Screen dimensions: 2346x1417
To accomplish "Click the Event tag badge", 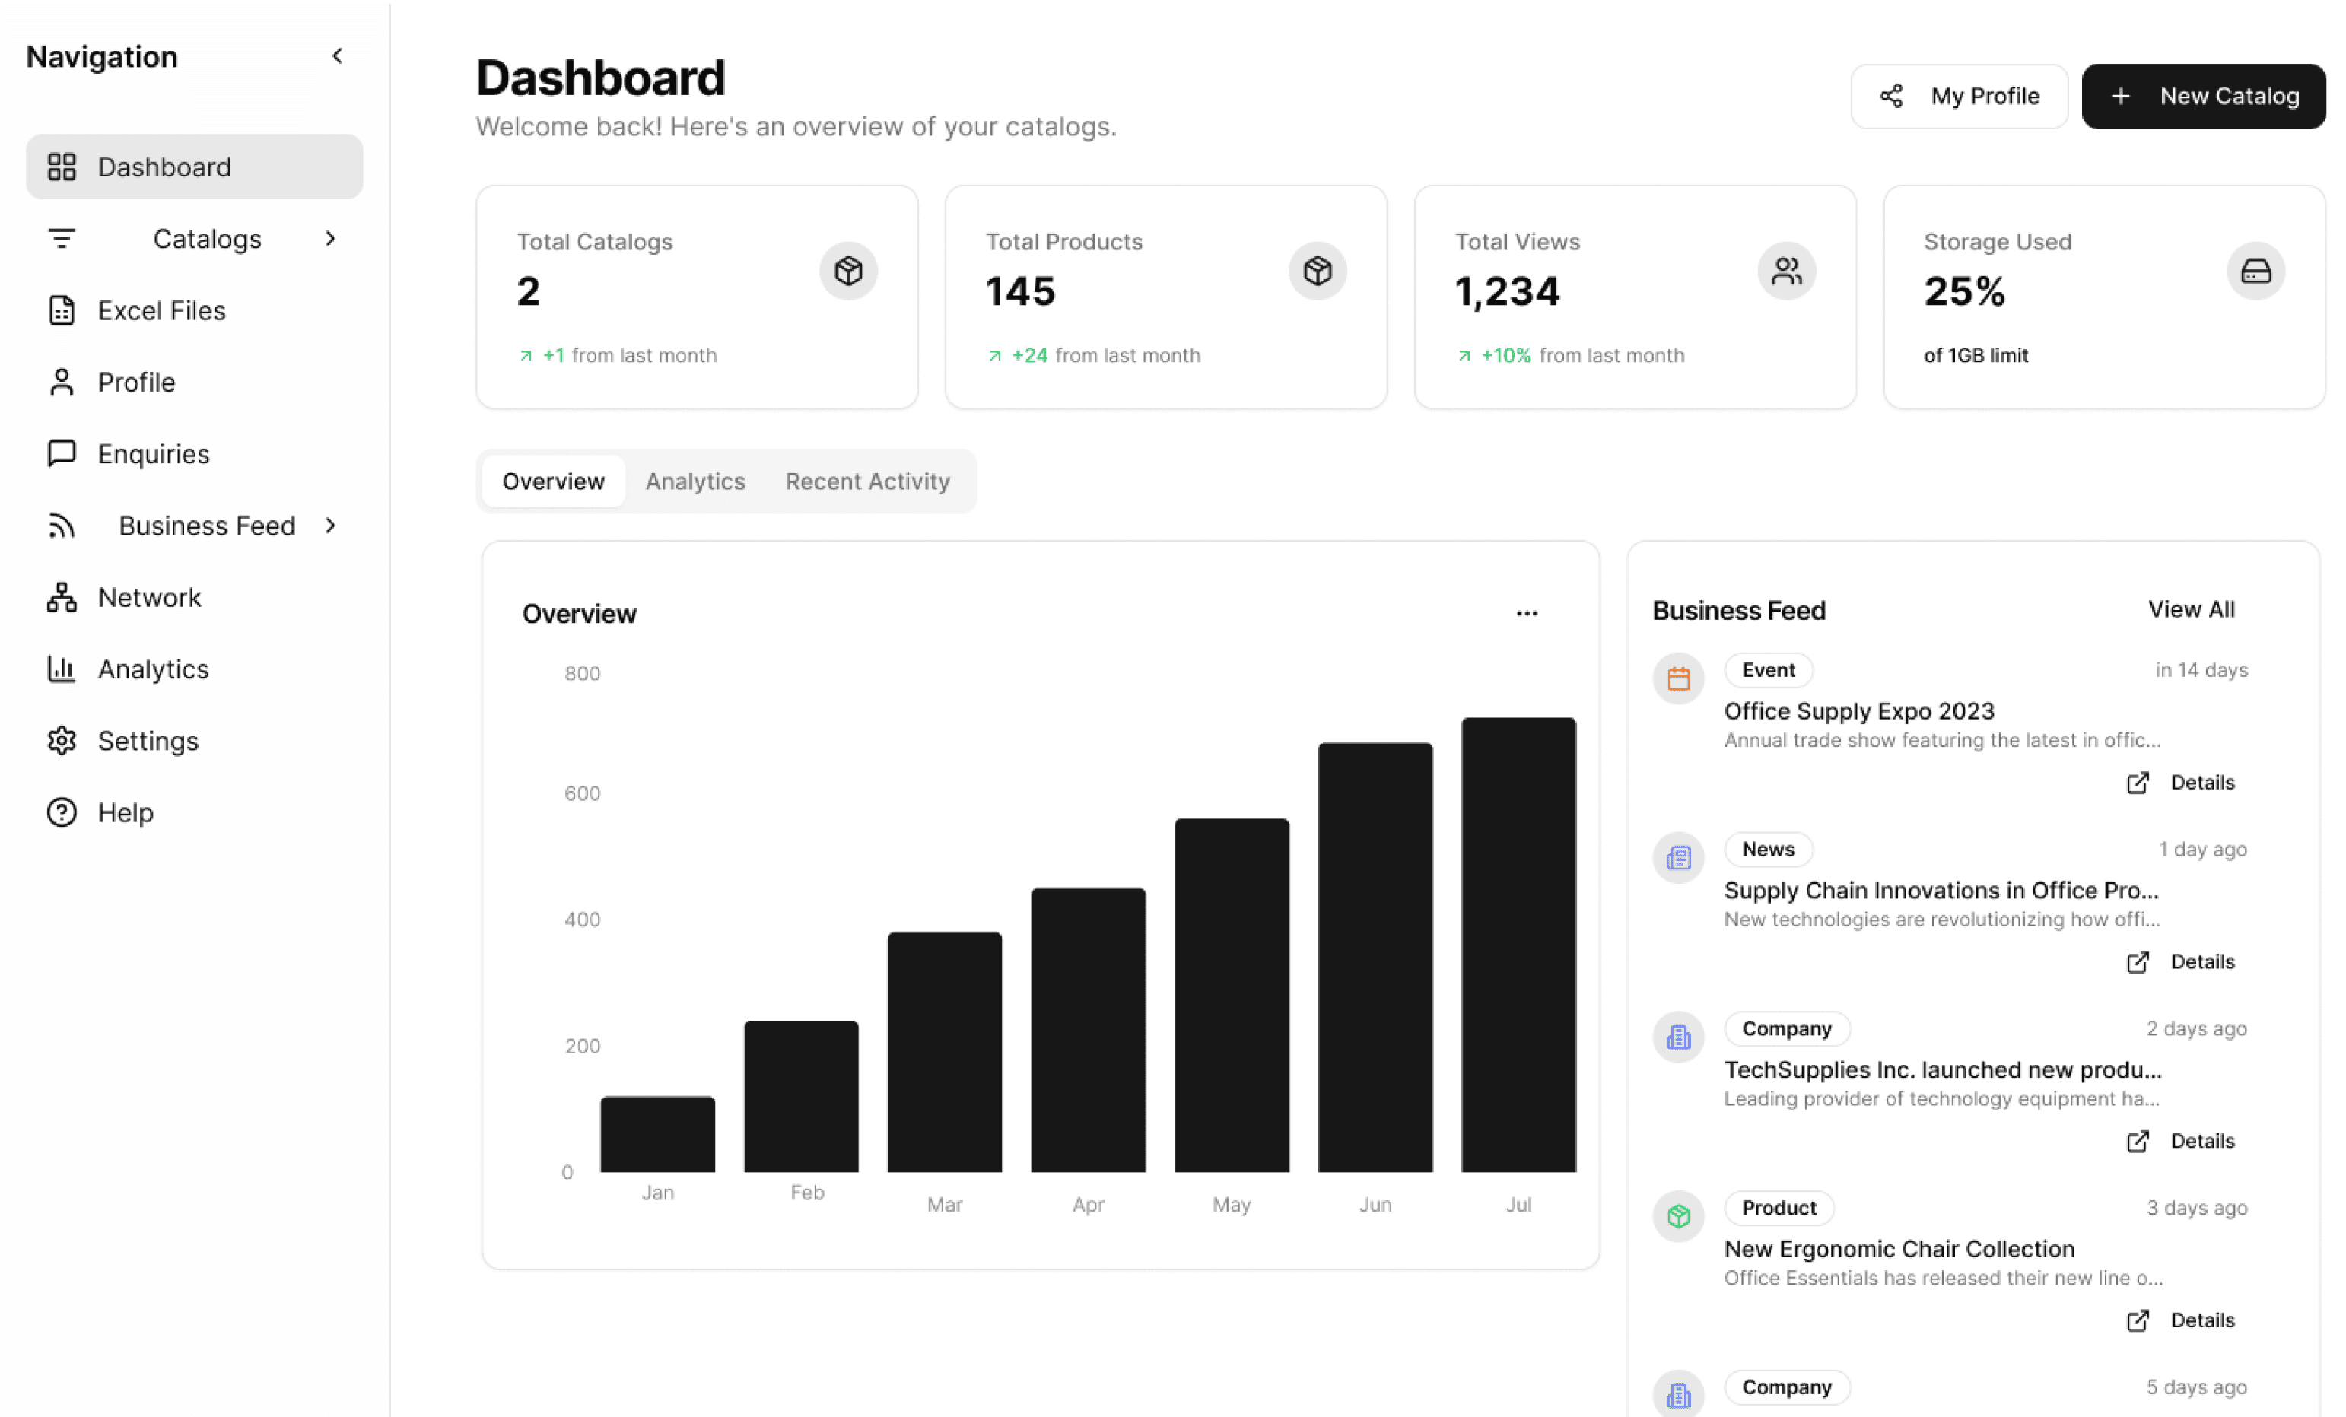I will (1768, 669).
